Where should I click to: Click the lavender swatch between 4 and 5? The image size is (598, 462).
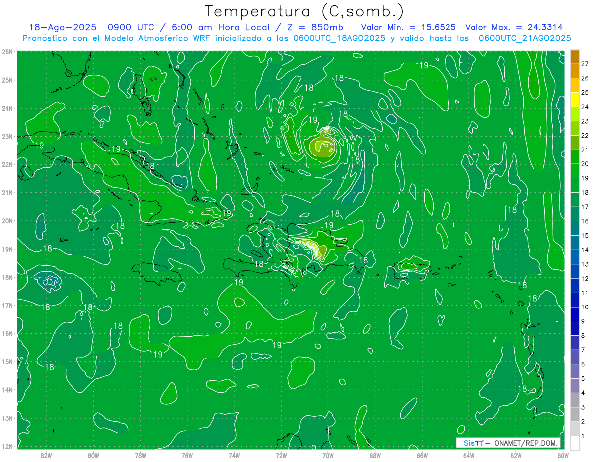[x=575, y=385]
